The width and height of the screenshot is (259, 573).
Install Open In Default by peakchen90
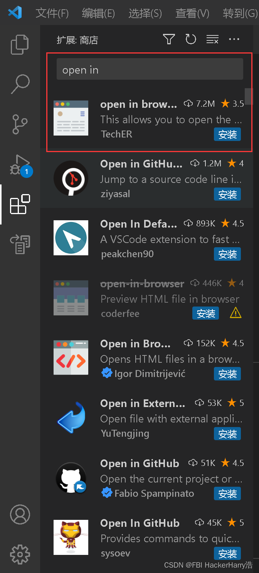coord(227,254)
